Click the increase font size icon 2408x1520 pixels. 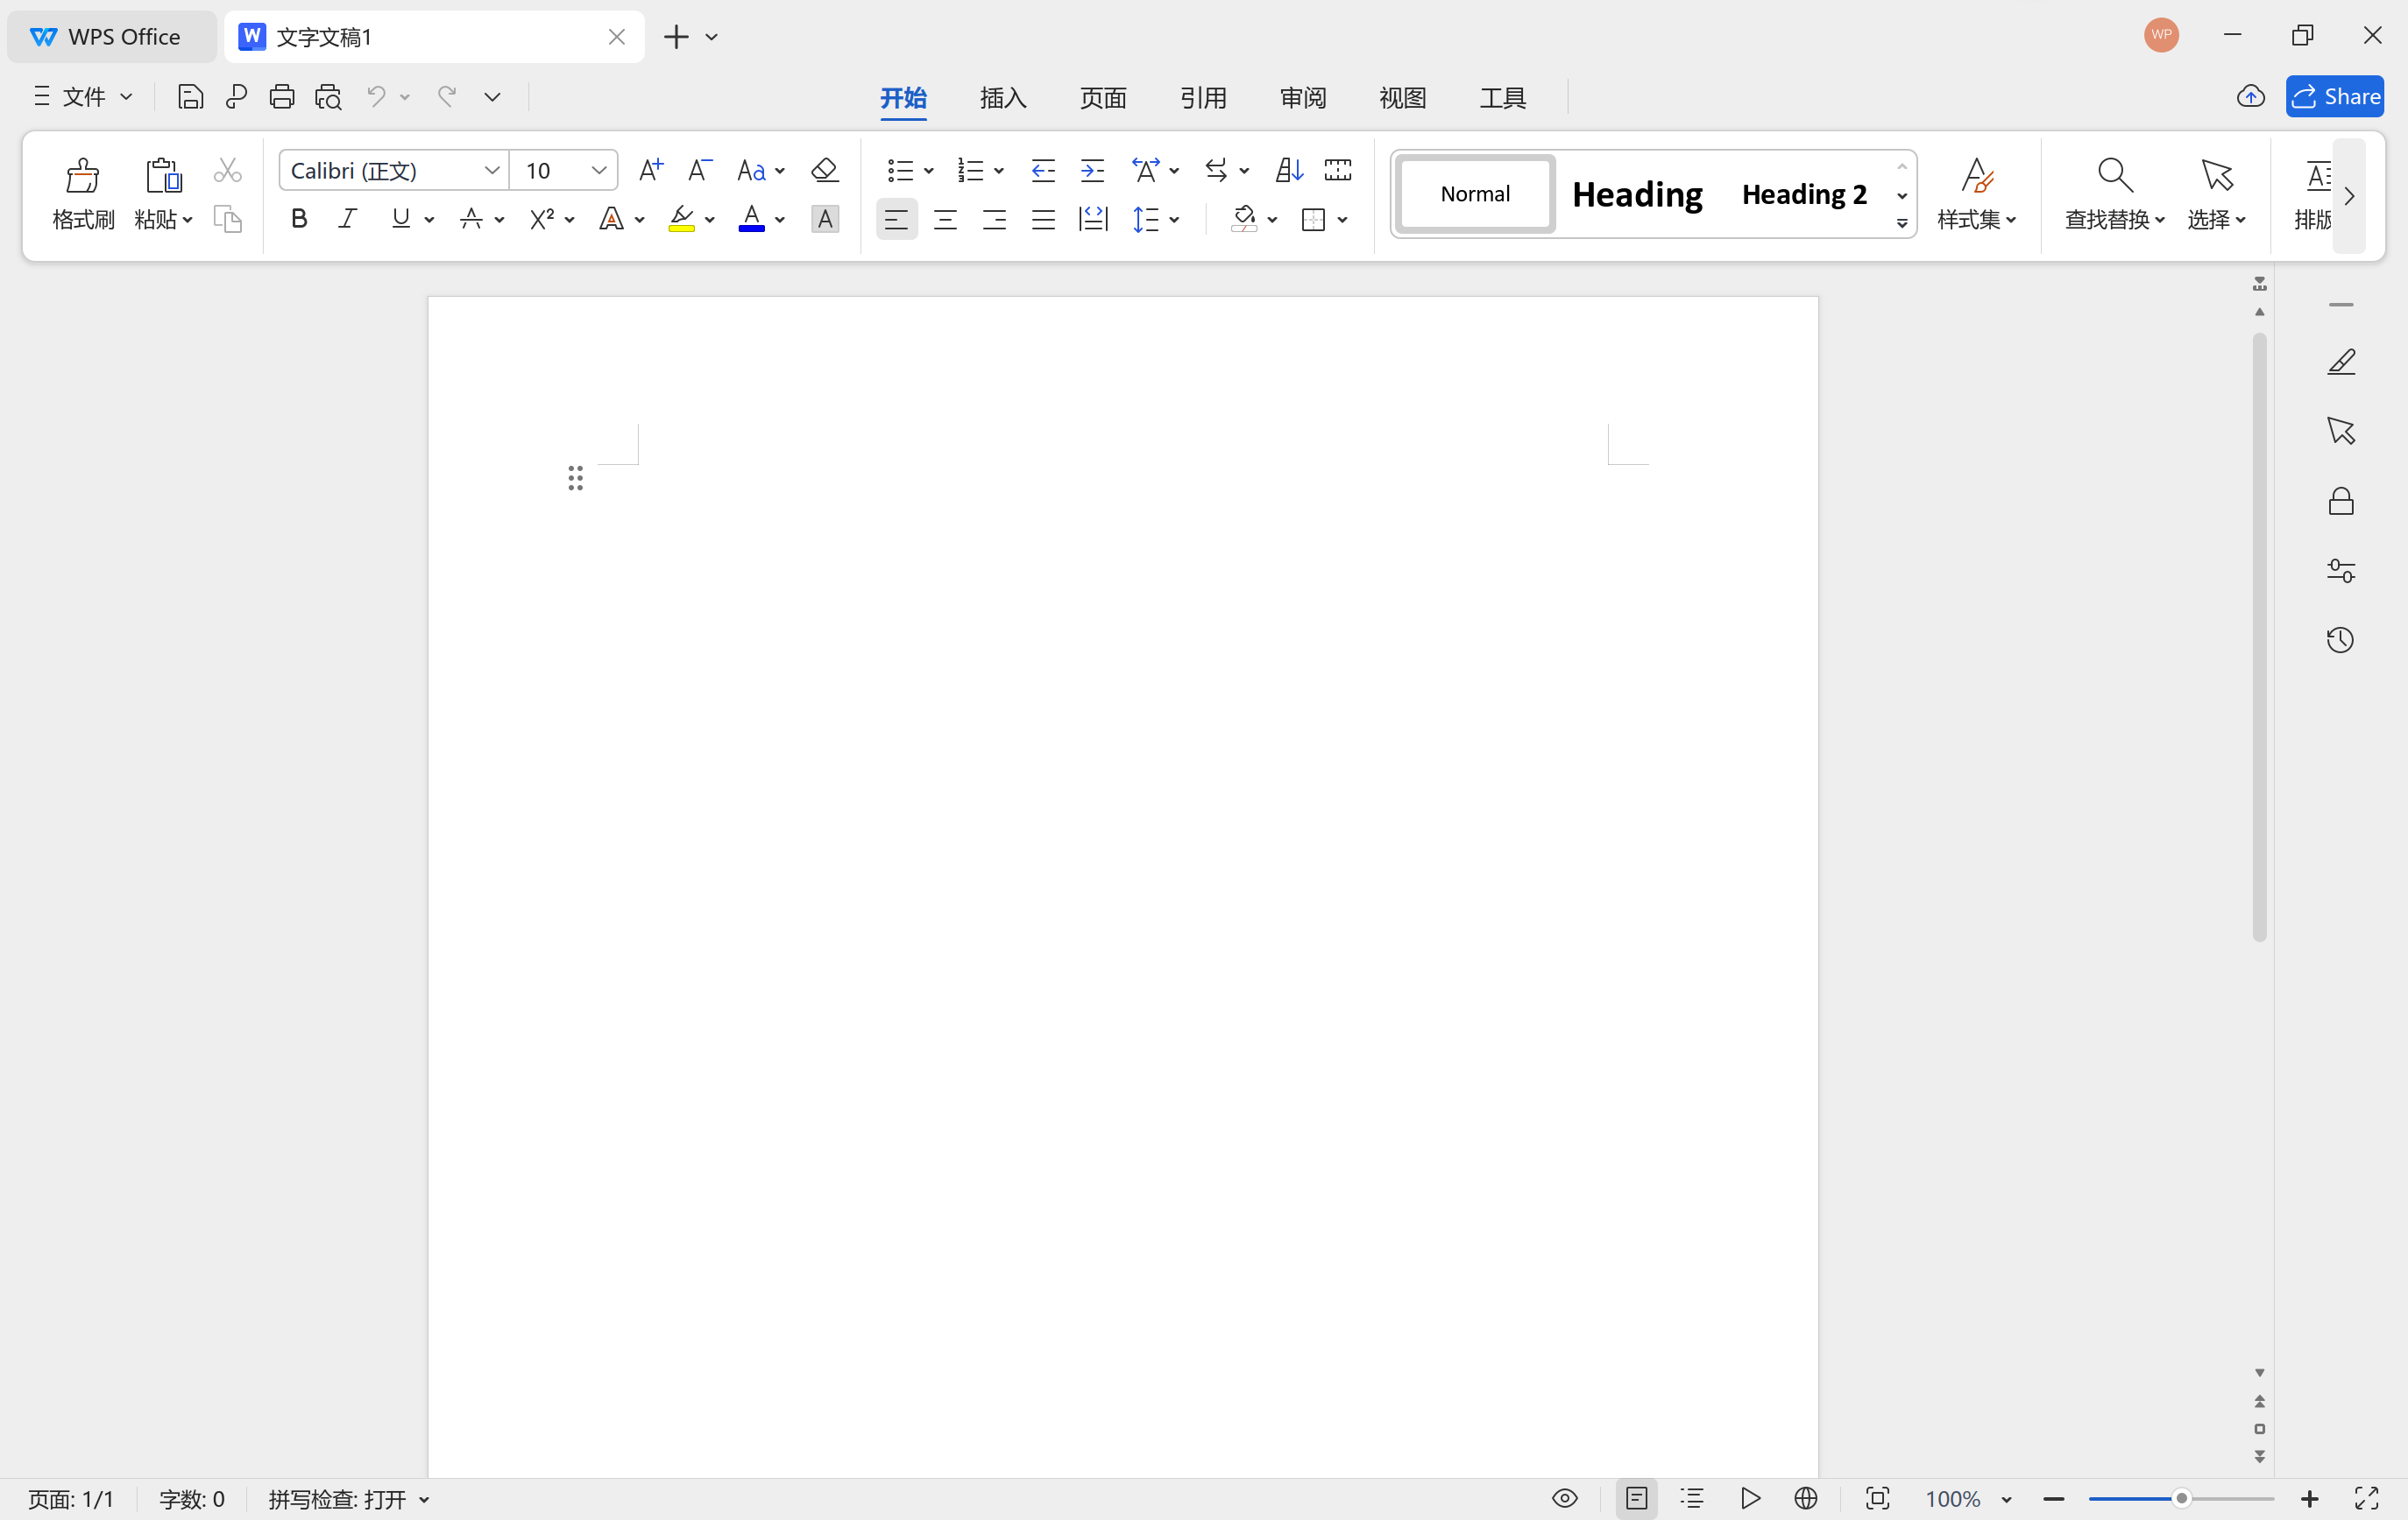(650, 170)
